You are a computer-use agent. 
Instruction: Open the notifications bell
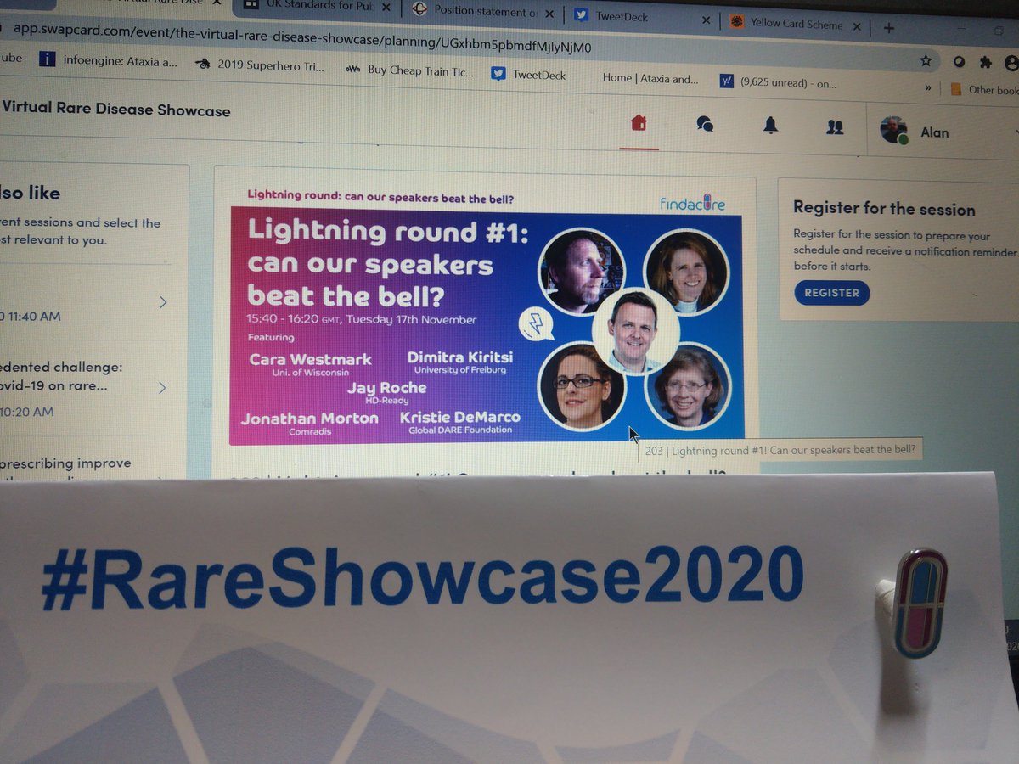770,126
